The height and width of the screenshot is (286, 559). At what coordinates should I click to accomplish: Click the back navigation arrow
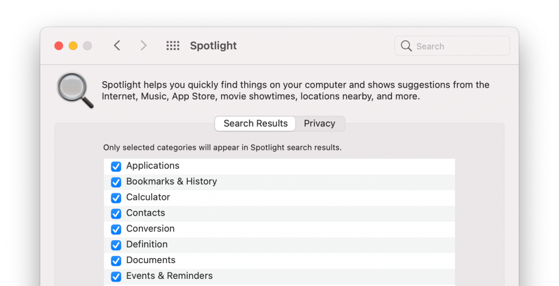coord(117,46)
